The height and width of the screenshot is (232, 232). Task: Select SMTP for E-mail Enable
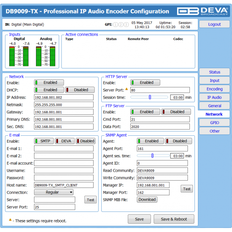click(44, 141)
